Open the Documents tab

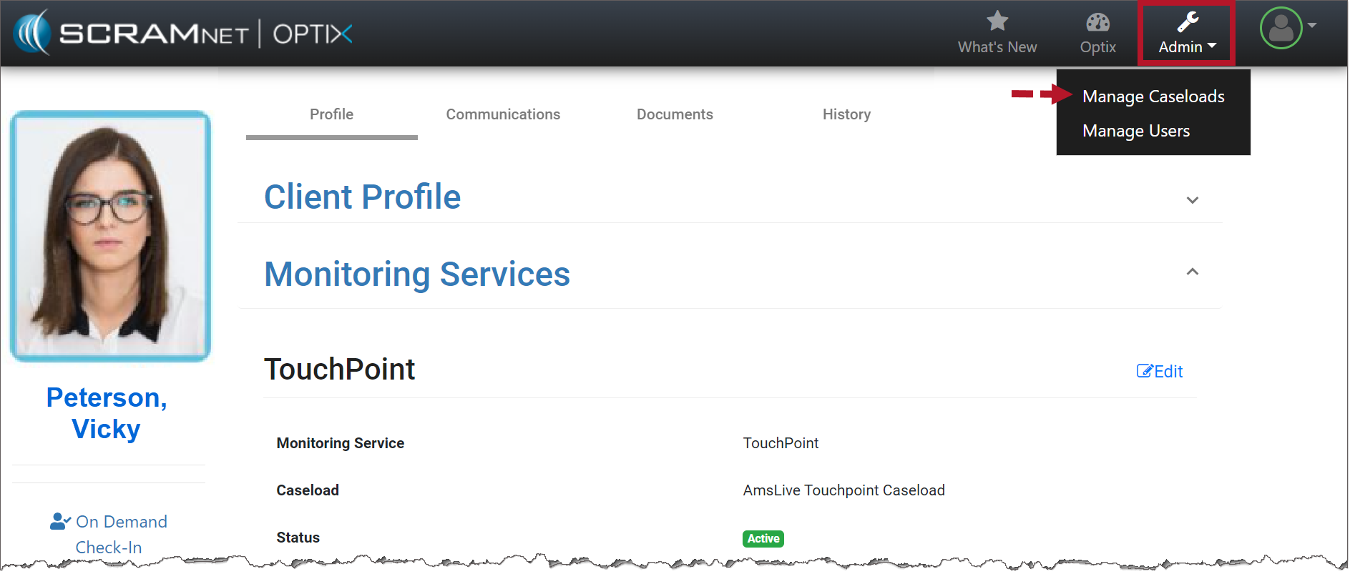(x=675, y=114)
